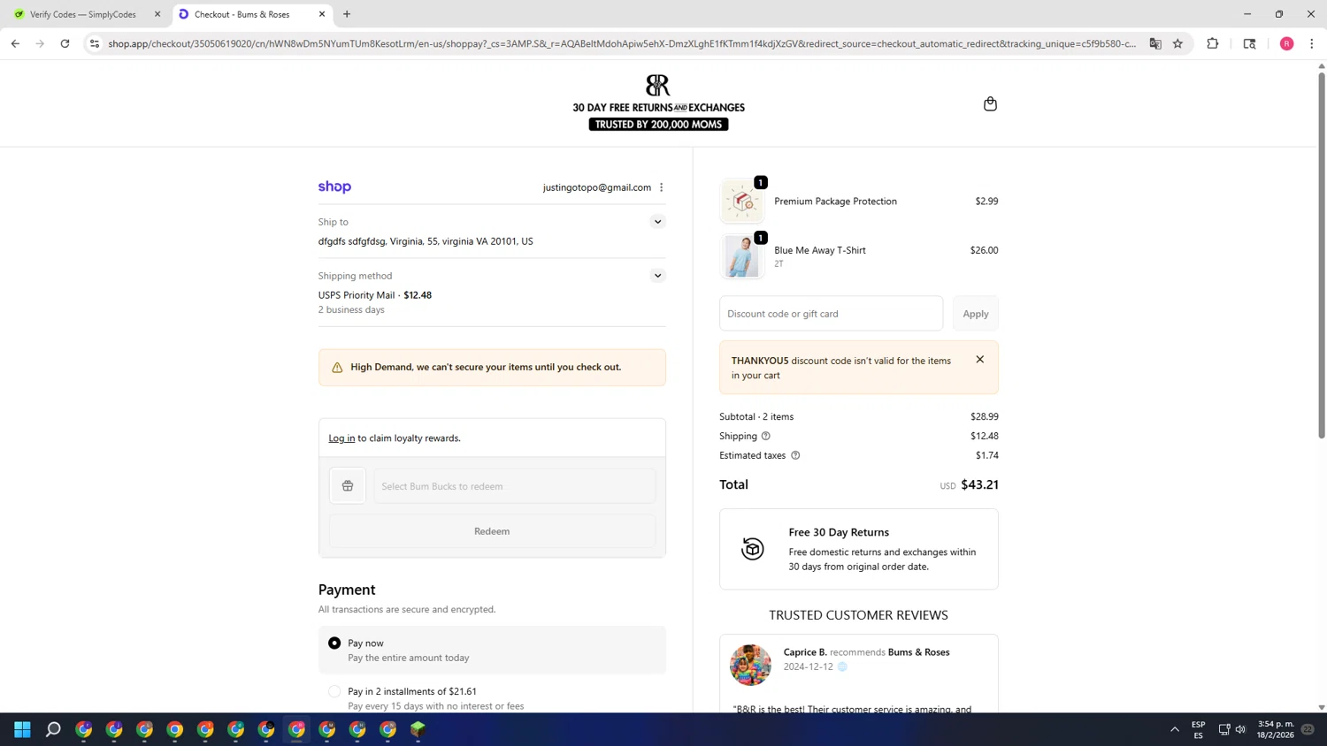This screenshot has width=1327, height=746.
Task: Click justingotopo@gmail.com email text
Action: (597, 187)
